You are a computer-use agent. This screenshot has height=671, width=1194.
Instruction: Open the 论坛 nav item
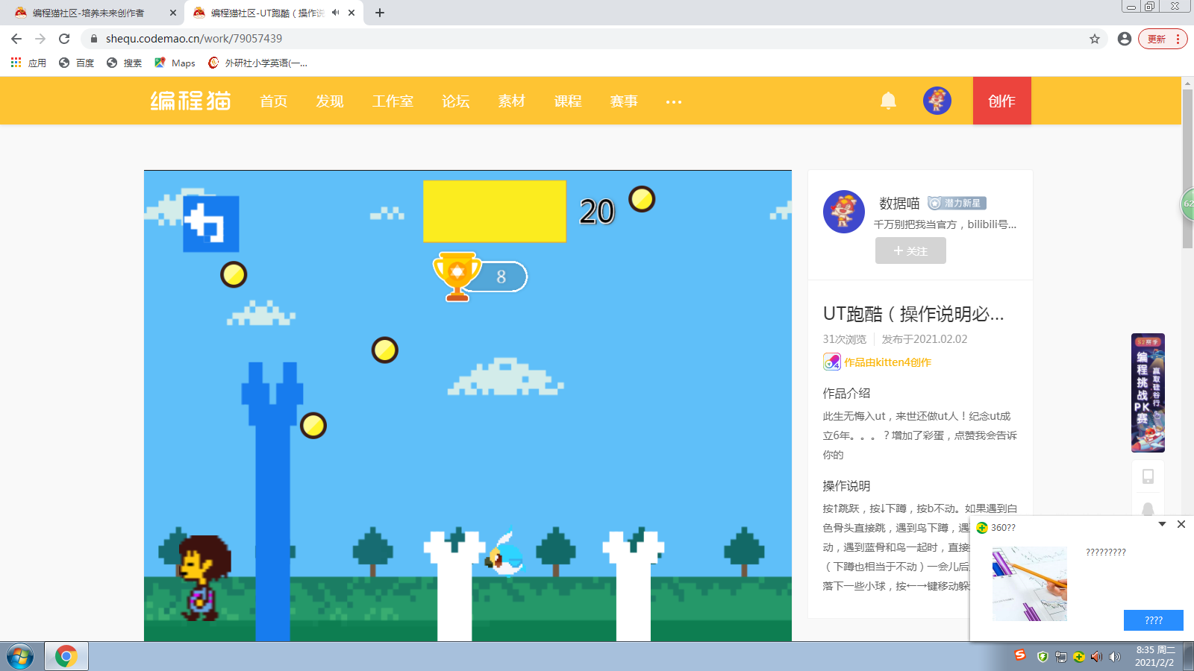456,101
